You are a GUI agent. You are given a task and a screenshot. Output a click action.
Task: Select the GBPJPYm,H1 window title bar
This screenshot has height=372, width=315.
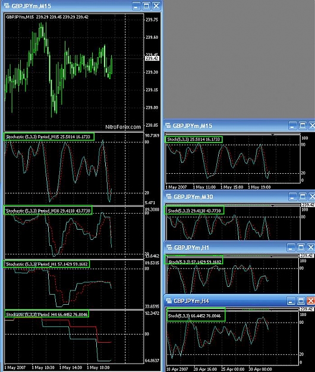pos(239,248)
